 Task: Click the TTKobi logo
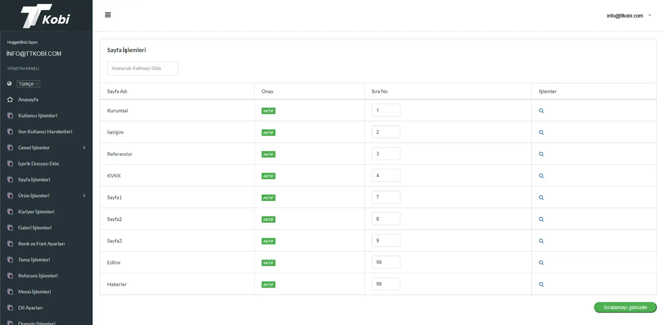click(x=46, y=16)
